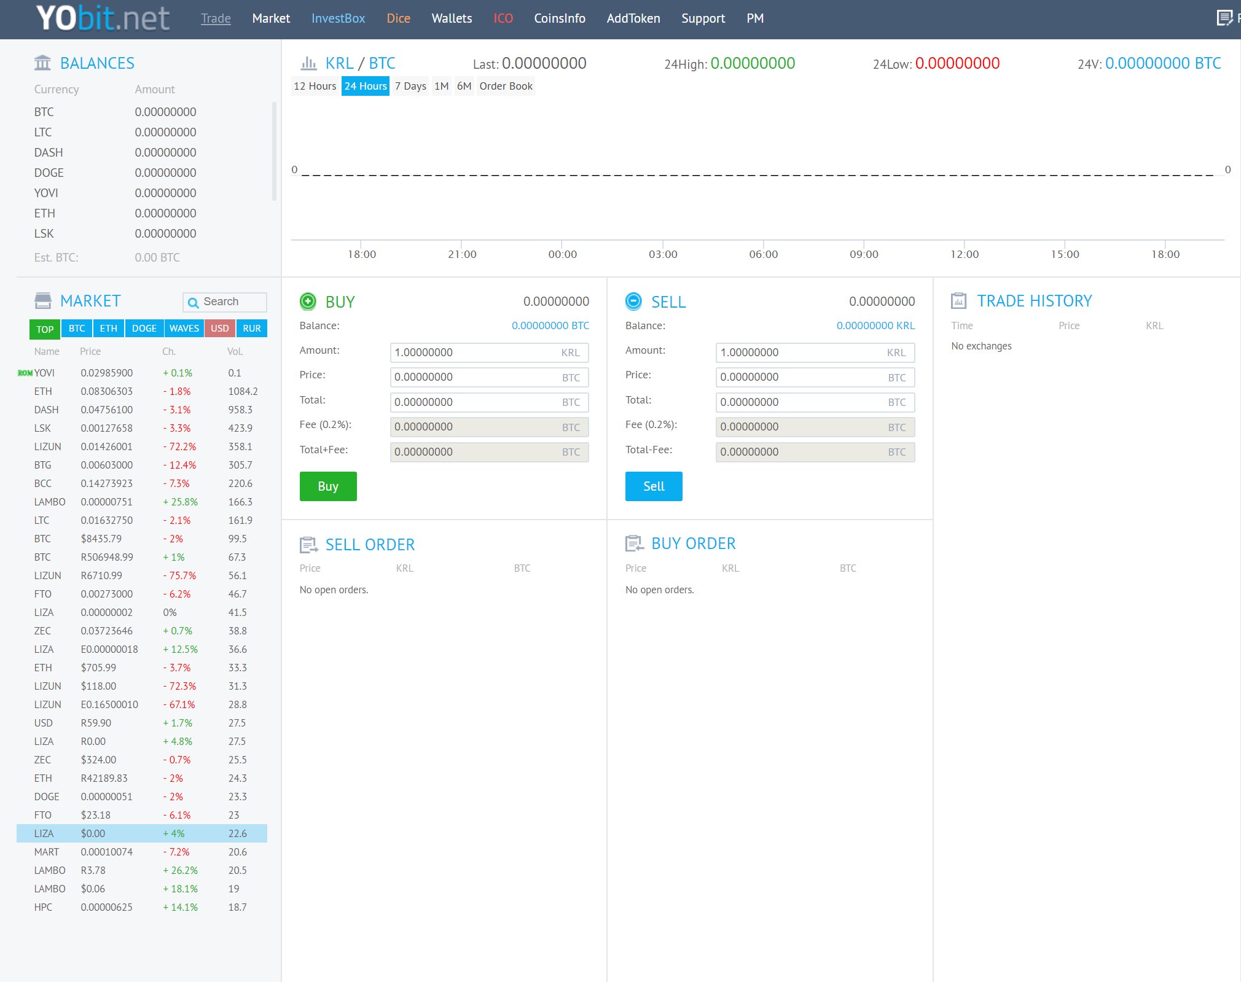Click the search magnifier icon

[x=193, y=302]
